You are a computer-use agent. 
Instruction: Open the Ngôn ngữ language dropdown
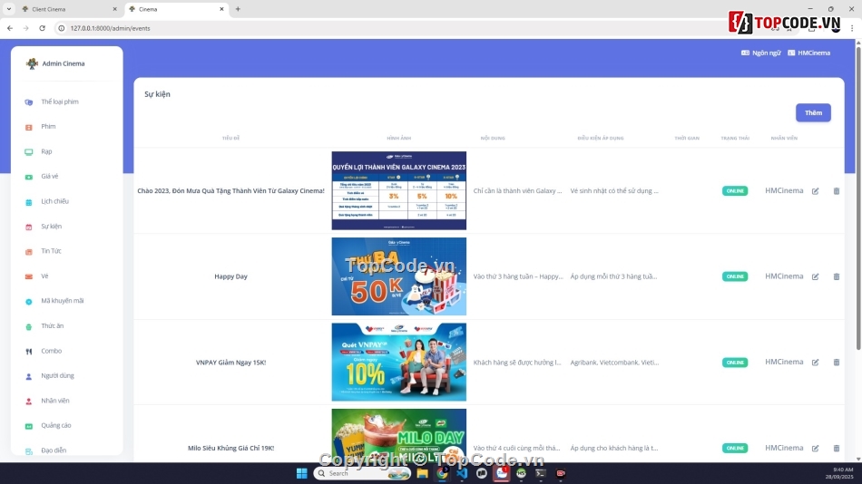click(760, 53)
